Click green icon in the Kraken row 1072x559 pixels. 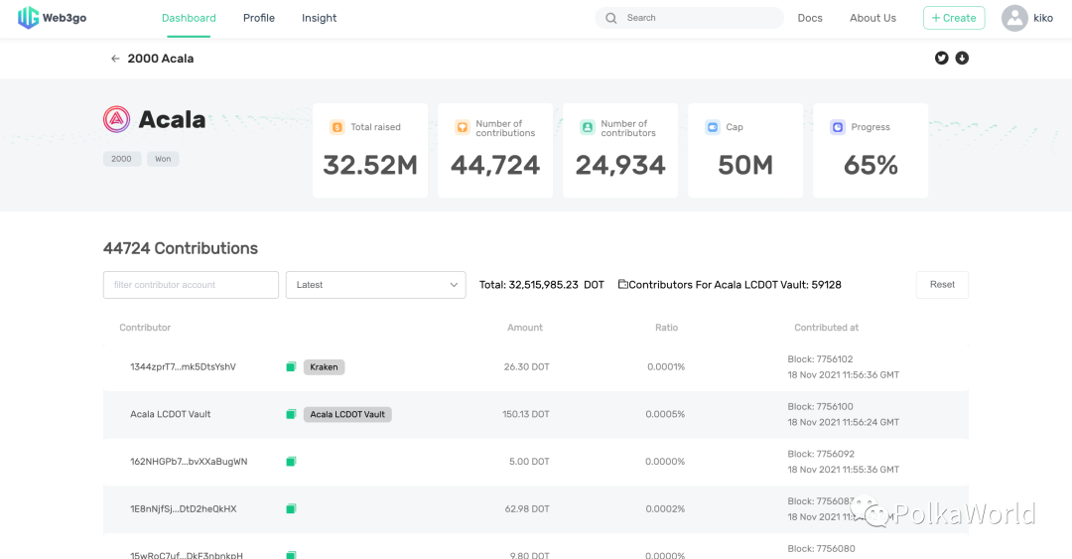pyautogui.click(x=291, y=367)
